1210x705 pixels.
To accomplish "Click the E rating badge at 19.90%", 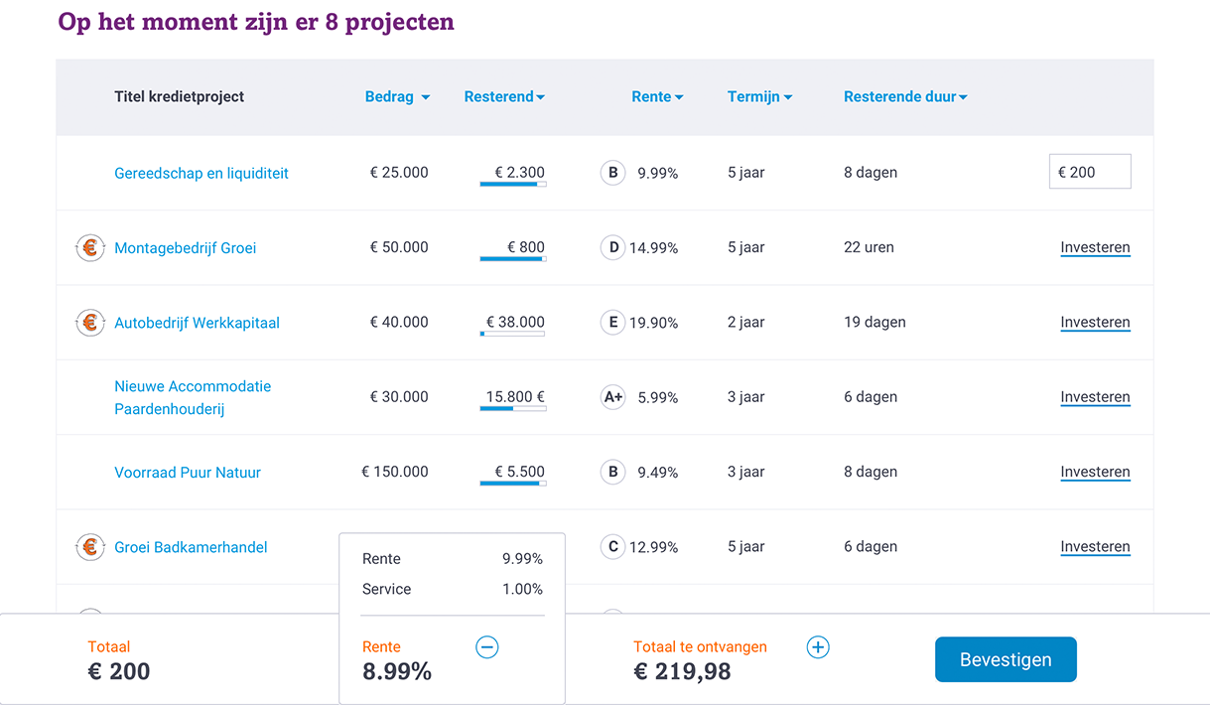I will coord(612,323).
